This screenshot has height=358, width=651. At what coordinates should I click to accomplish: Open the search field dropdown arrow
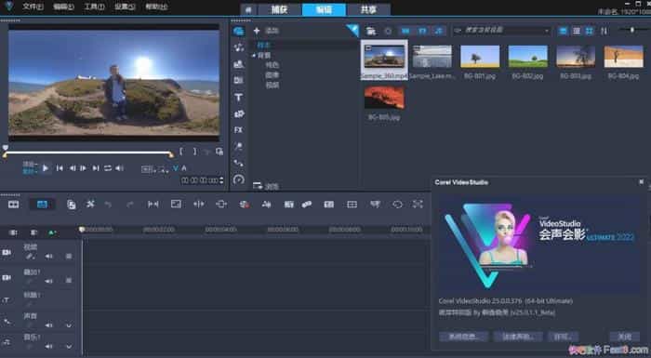[547, 31]
